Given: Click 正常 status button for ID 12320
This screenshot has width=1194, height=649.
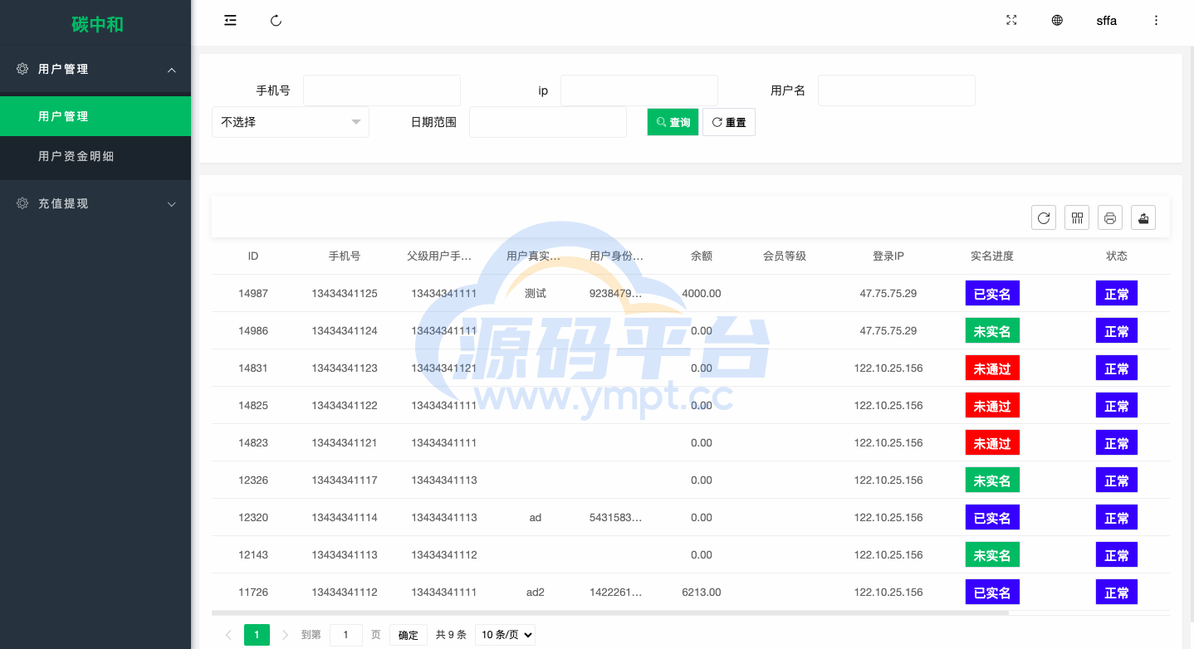Looking at the screenshot, I should [1117, 517].
